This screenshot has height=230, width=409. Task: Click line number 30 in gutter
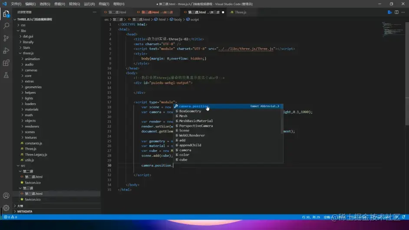(x=109, y=165)
